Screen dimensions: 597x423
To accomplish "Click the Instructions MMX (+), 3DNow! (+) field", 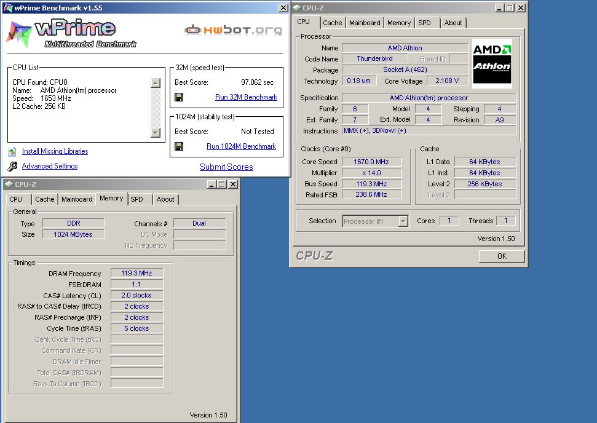I will coord(429,130).
